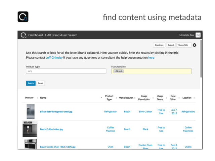Image resolution: width=215 pixels, height=161 pixels.
Task: Filter by Oven product type
Action: point(111,147)
